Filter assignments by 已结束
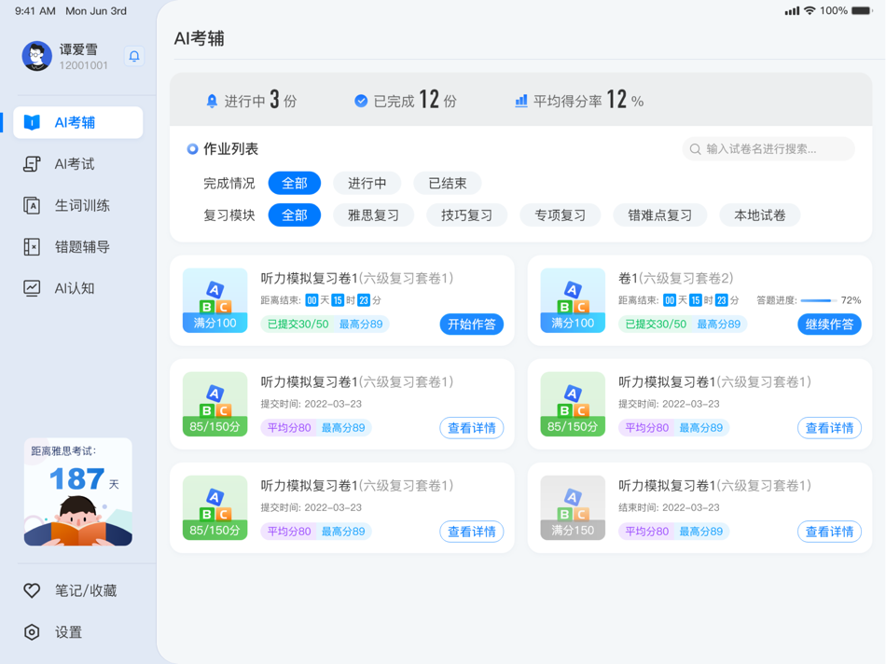886x664 pixels. 448,183
